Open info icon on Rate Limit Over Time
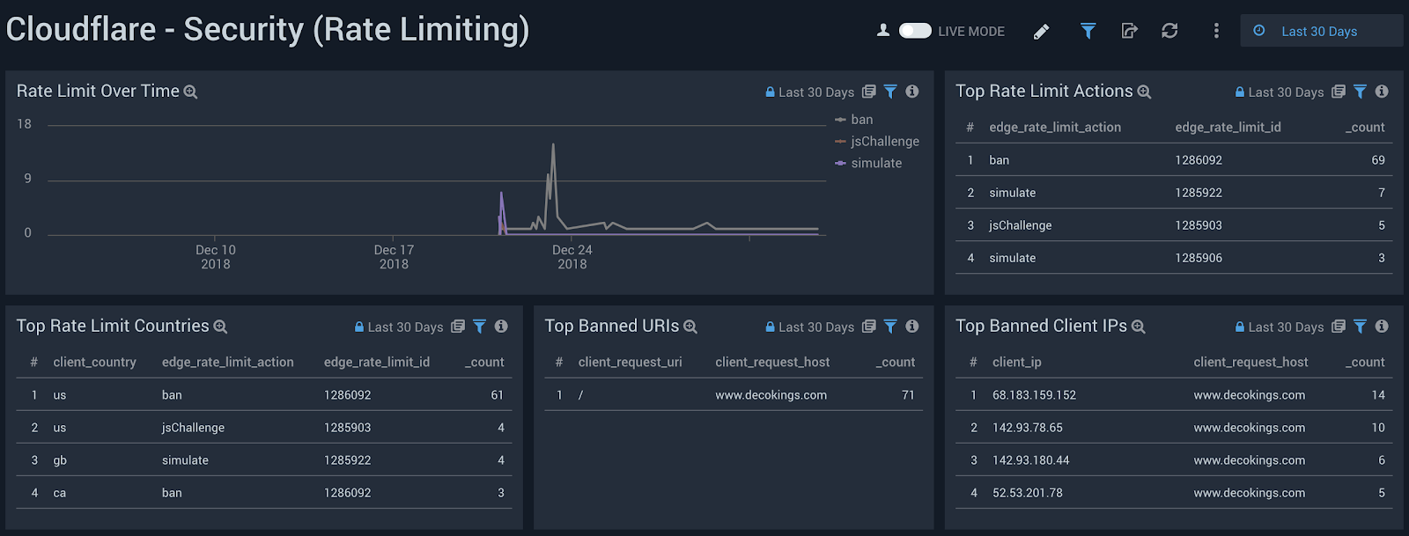The image size is (1409, 536). [x=912, y=92]
